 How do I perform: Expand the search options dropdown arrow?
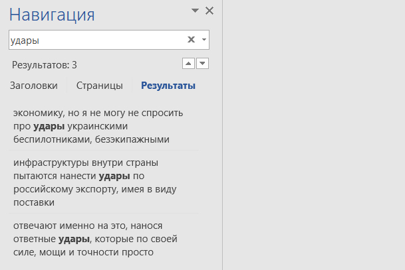click(204, 40)
